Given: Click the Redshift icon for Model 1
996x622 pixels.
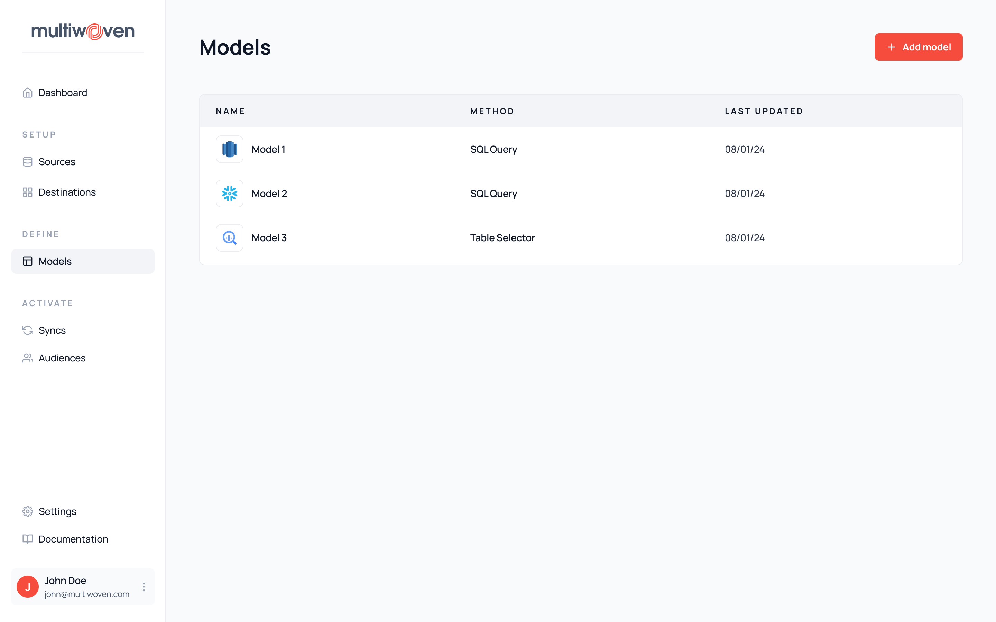Looking at the screenshot, I should [x=229, y=149].
